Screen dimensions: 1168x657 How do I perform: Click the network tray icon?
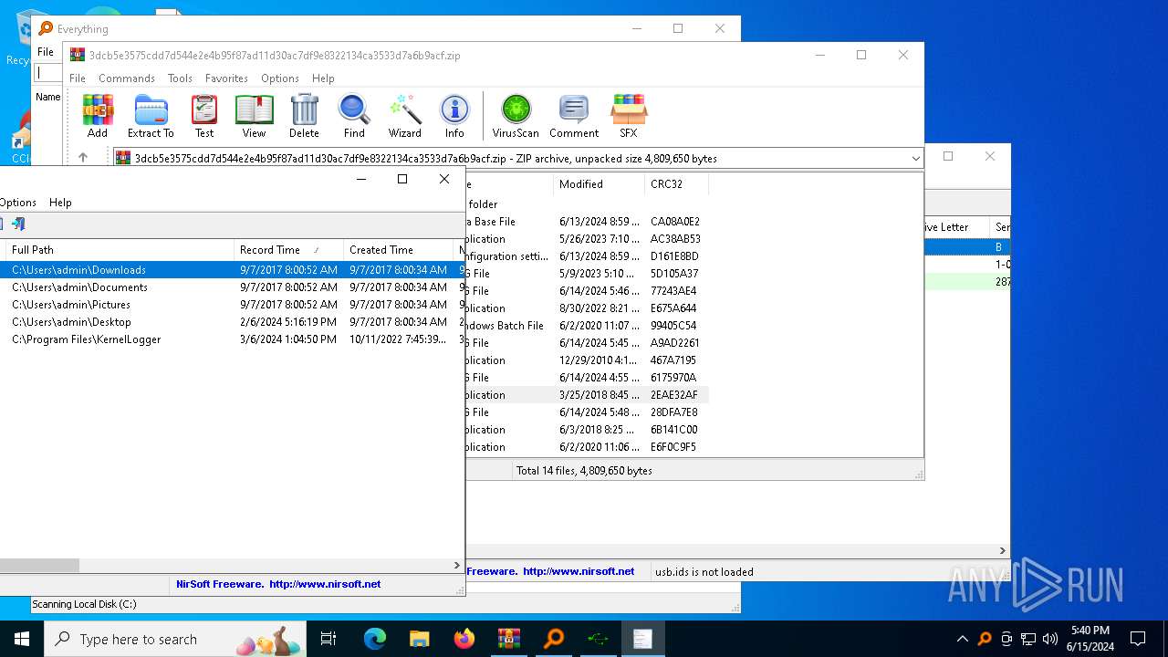(1028, 639)
